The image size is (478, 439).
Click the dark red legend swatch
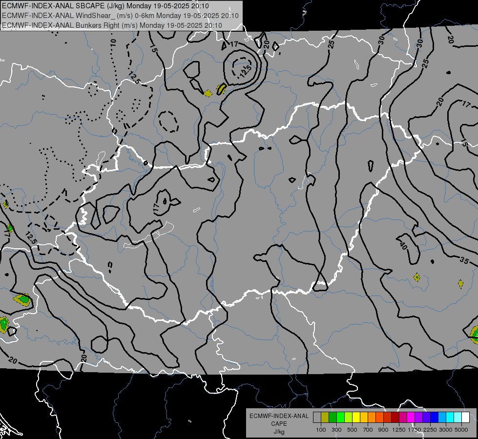(x=395, y=418)
